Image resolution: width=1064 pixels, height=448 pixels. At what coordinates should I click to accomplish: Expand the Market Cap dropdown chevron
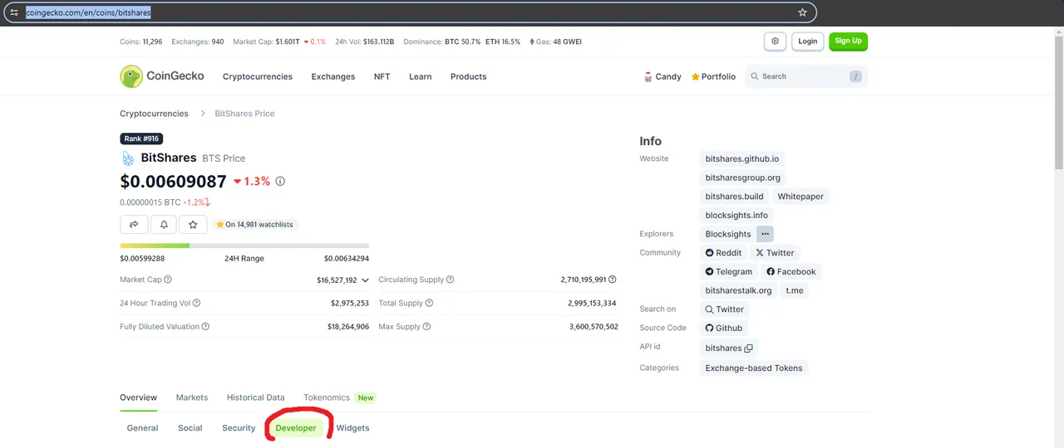click(x=365, y=280)
